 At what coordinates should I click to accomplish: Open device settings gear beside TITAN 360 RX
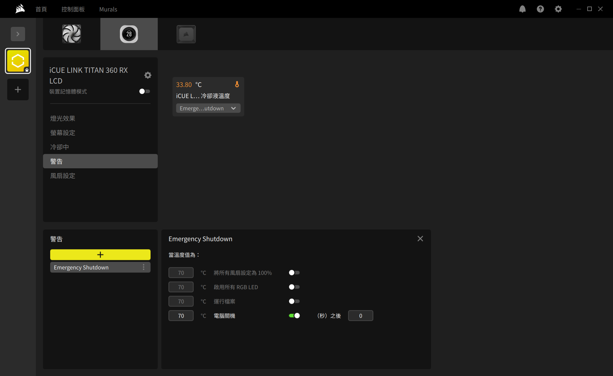pyautogui.click(x=148, y=75)
